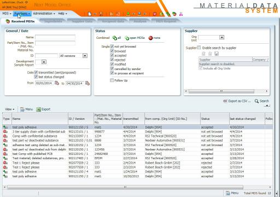Click the collapse arrow below Search
This screenshot has width=280, height=197.
coord(267,106)
